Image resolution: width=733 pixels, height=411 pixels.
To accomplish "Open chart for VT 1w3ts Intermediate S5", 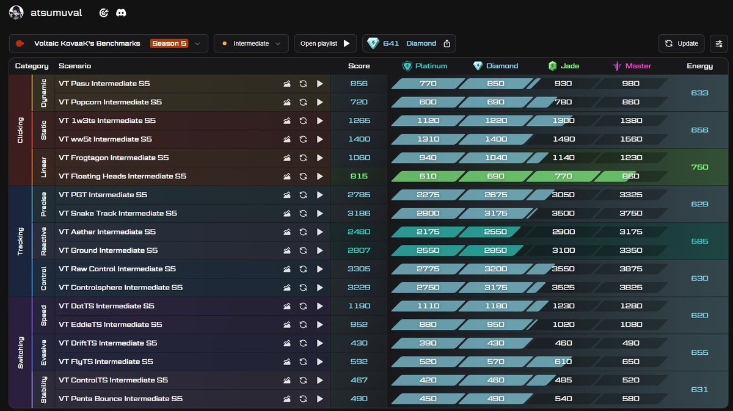I will [287, 121].
